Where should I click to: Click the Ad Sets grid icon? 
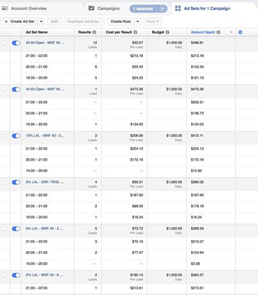coord(178,8)
